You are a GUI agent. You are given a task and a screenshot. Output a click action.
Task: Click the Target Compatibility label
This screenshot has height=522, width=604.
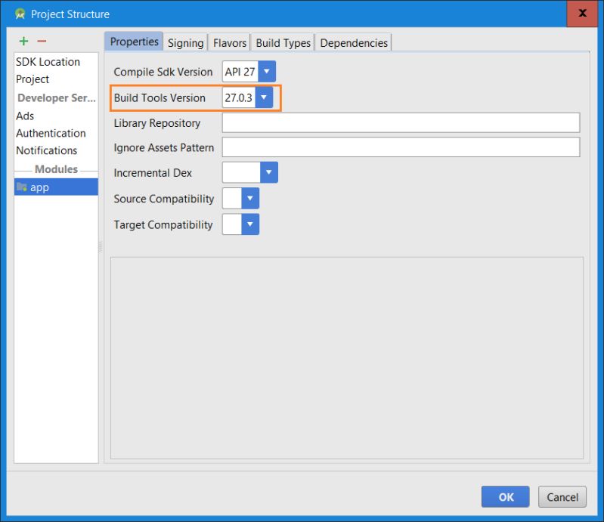click(x=163, y=225)
